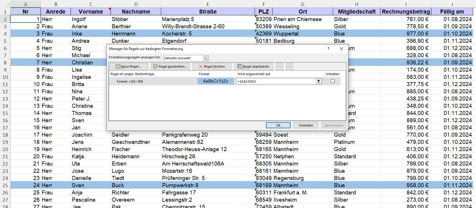476x208 pixels.
Task: Delete rule with Regel löschen
Action: click(212, 66)
